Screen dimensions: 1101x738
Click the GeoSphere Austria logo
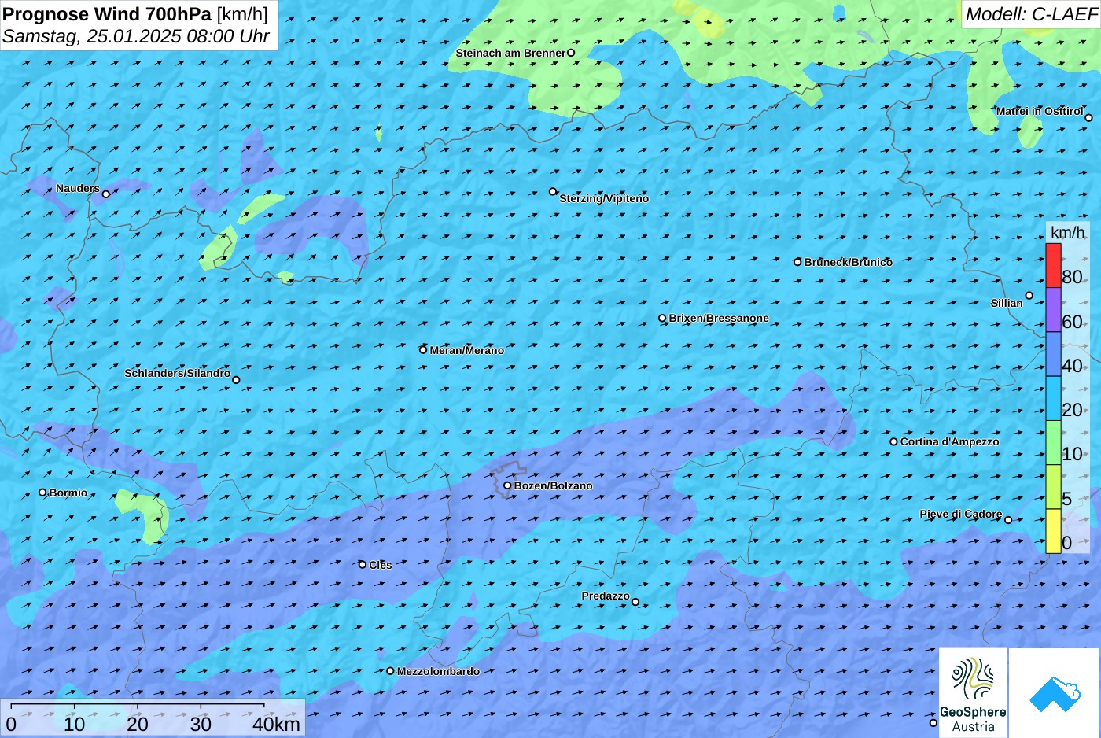[x=973, y=692]
